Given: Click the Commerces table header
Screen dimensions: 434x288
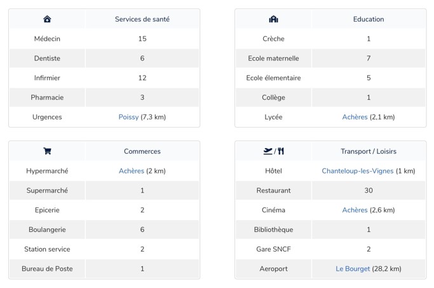Looking at the screenshot, I should point(142,151).
